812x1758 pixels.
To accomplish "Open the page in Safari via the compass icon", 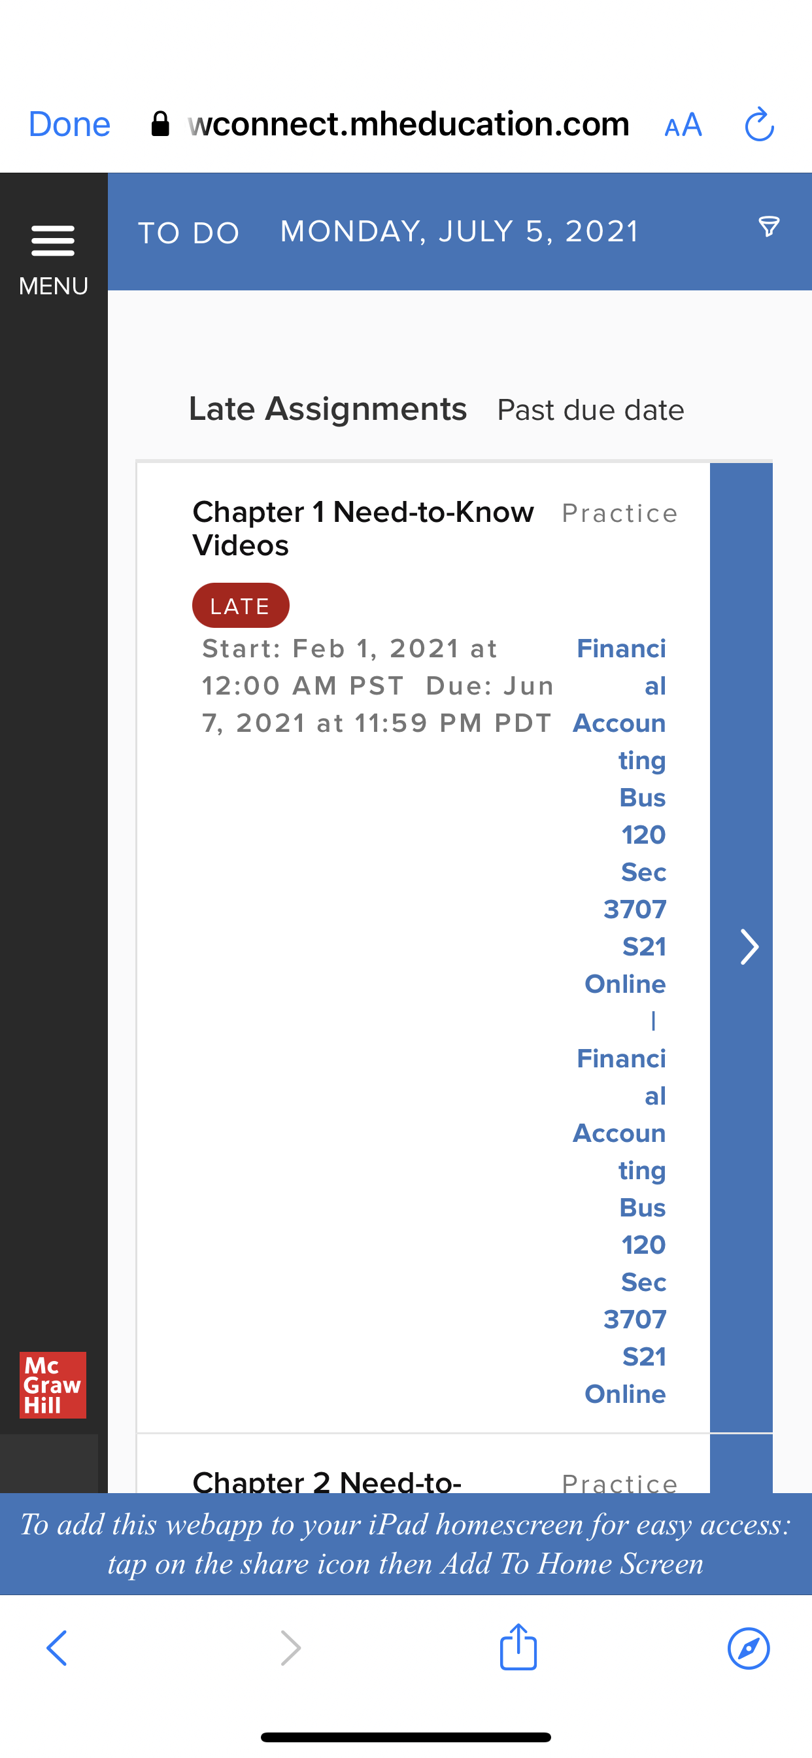I will click(x=749, y=1648).
